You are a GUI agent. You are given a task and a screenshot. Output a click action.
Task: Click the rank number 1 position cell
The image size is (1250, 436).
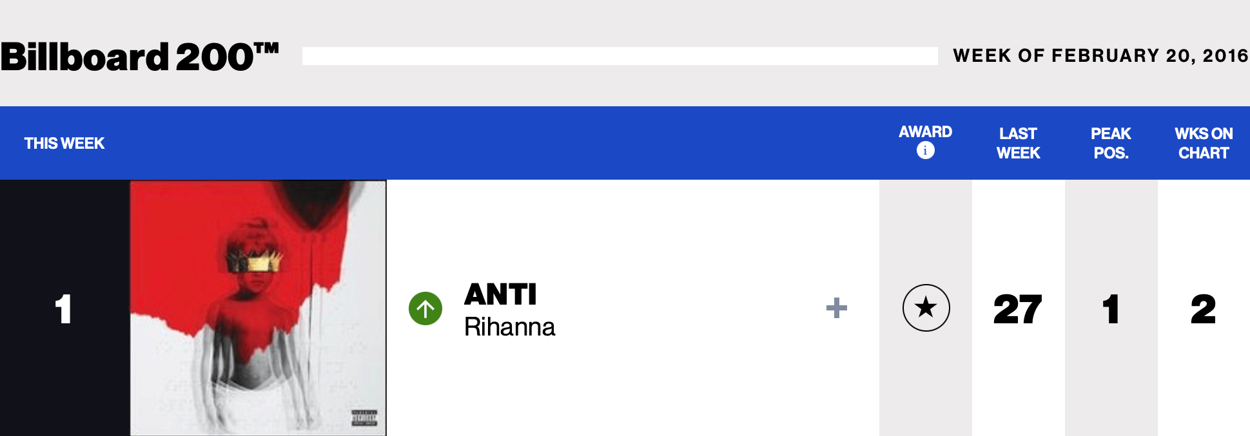(63, 308)
